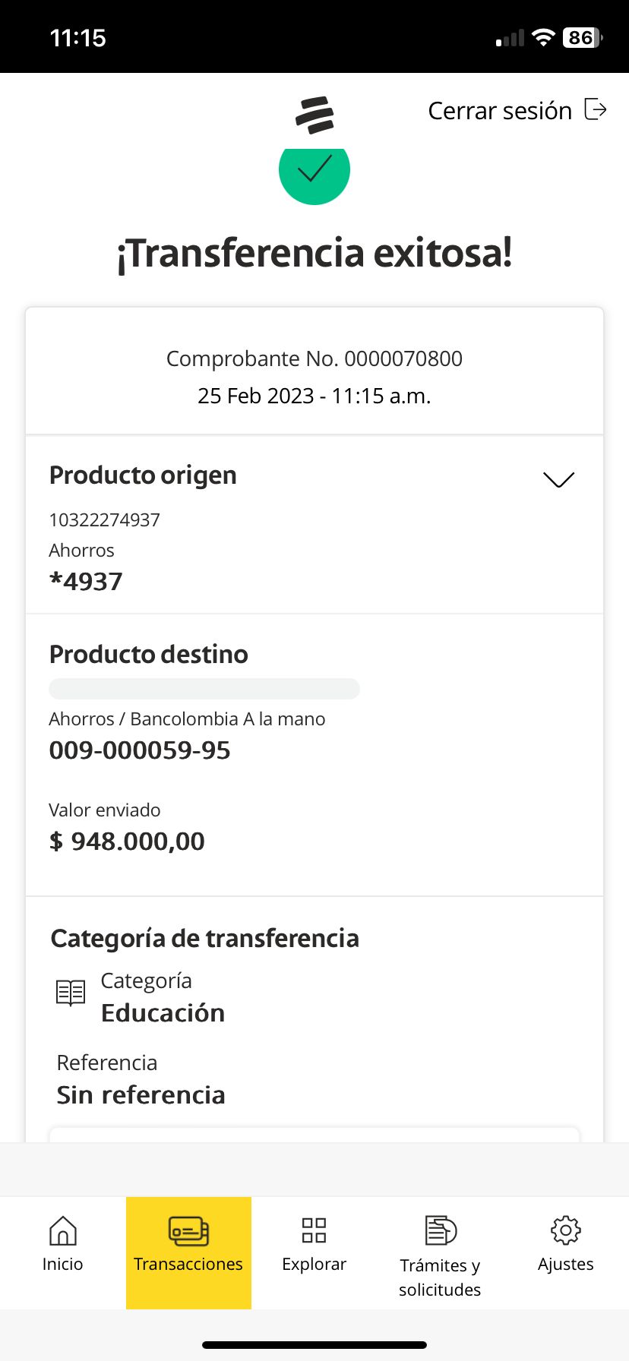Tap the Educación category book icon

tap(71, 993)
